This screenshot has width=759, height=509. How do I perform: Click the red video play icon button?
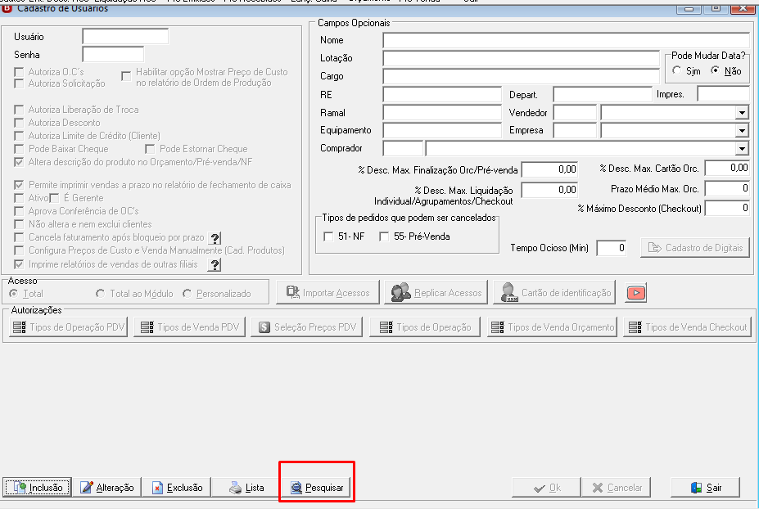[x=635, y=293]
